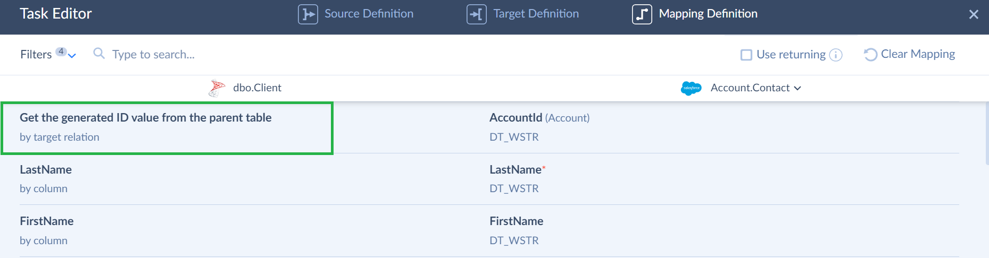Click the SQL Server dbo.Client icon

click(x=217, y=88)
